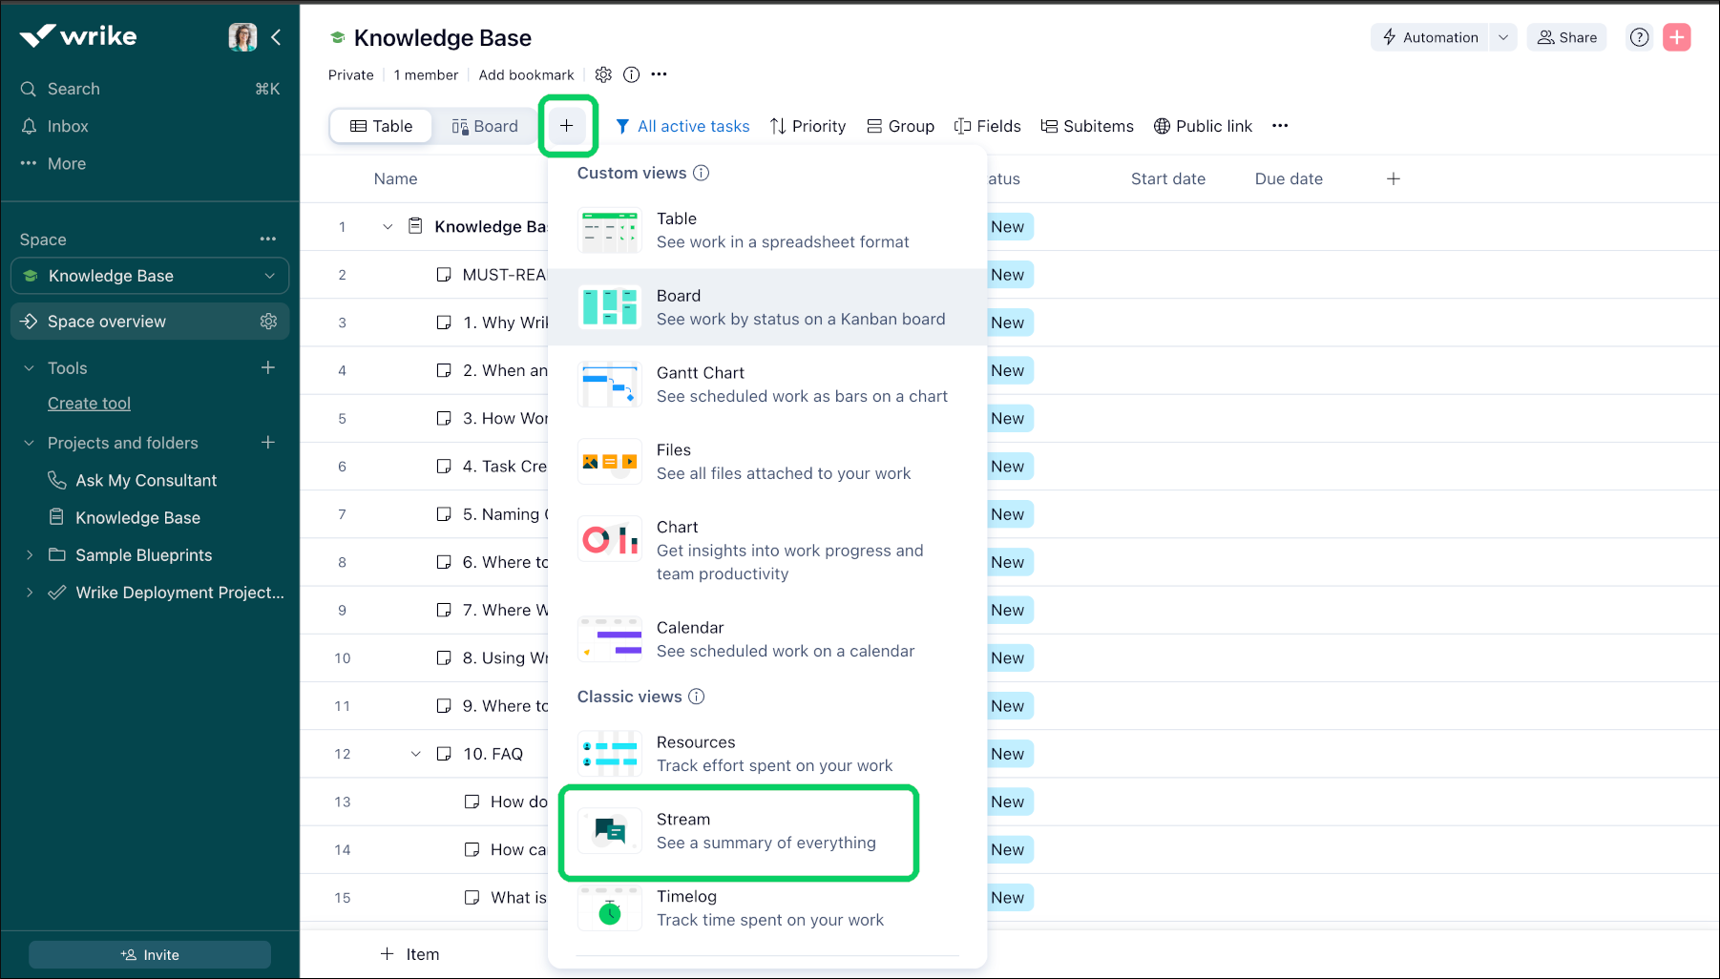Open Space section more options dots
This screenshot has width=1720, height=979.
(268, 240)
